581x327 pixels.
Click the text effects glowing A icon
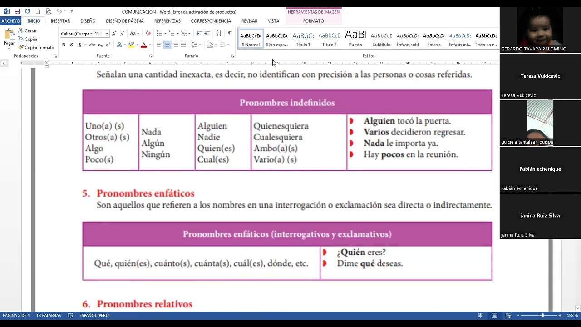tap(119, 45)
